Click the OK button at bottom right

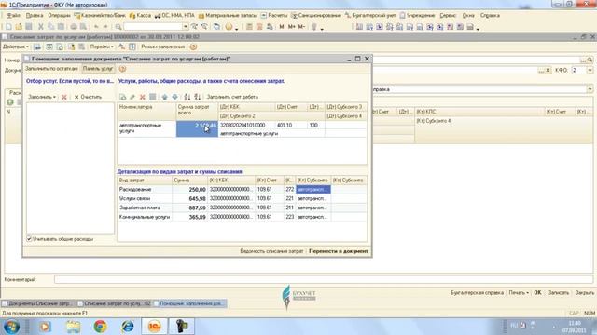pos(537,293)
